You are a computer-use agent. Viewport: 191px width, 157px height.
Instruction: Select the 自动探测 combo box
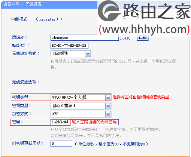coord(71,54)
